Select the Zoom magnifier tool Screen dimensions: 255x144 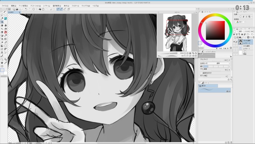[x=2, y=59]
